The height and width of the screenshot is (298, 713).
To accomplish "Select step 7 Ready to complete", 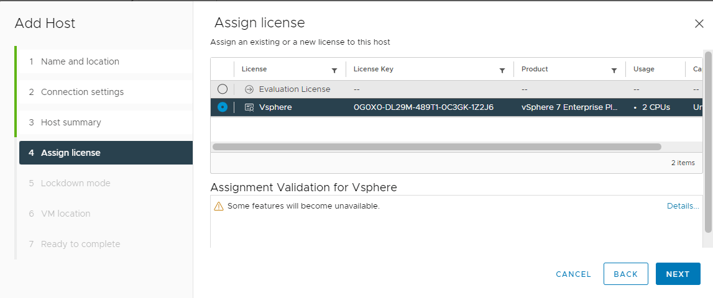I will pyautogui.click(x=106, y=244).
